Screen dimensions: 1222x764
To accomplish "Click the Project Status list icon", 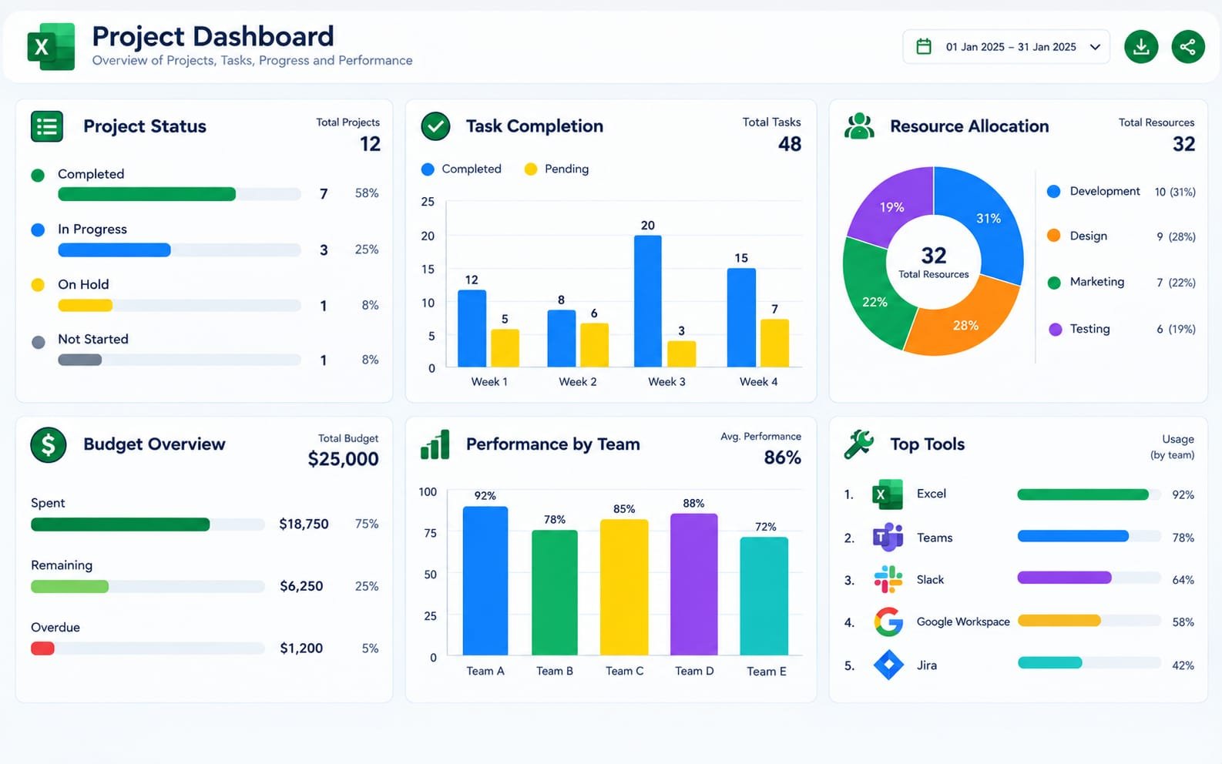I will (x=47, y=126).
